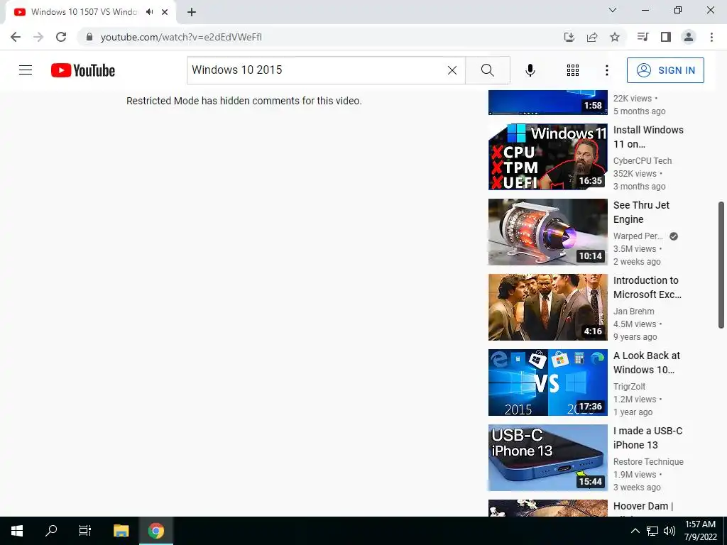Viewport: 727px width, 545px height.
Task: Open the Warped Perception channel name
Action: 638,236
